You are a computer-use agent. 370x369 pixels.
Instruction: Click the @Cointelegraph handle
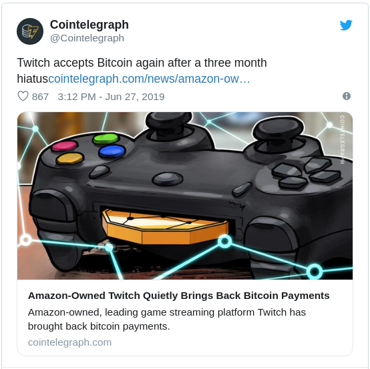click(87, 38)
